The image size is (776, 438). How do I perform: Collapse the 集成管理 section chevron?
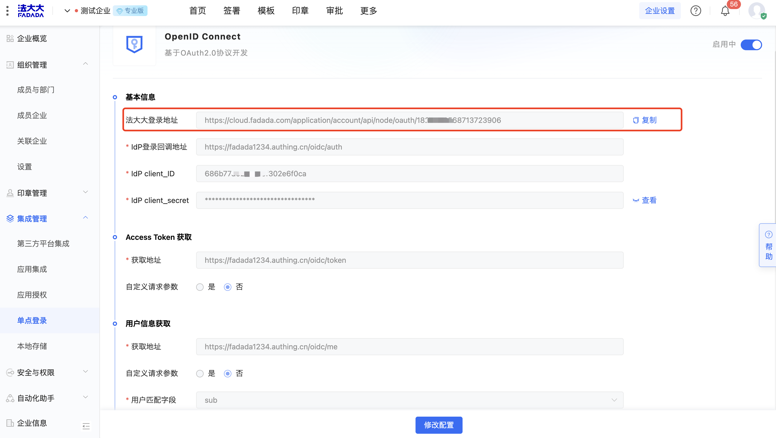86,218
